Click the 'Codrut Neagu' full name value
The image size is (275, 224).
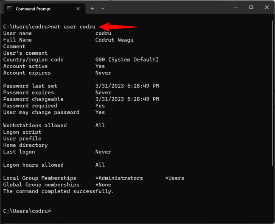point(114,40)
